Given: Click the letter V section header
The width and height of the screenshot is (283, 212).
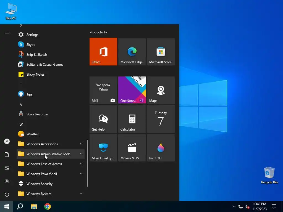Looking at the screenshot, I should click(21, 105).
